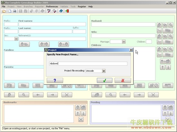The width and height of the screenshot is (177, 132).
Task: Click the Nickname(s) input field
Action: [52, 39]
